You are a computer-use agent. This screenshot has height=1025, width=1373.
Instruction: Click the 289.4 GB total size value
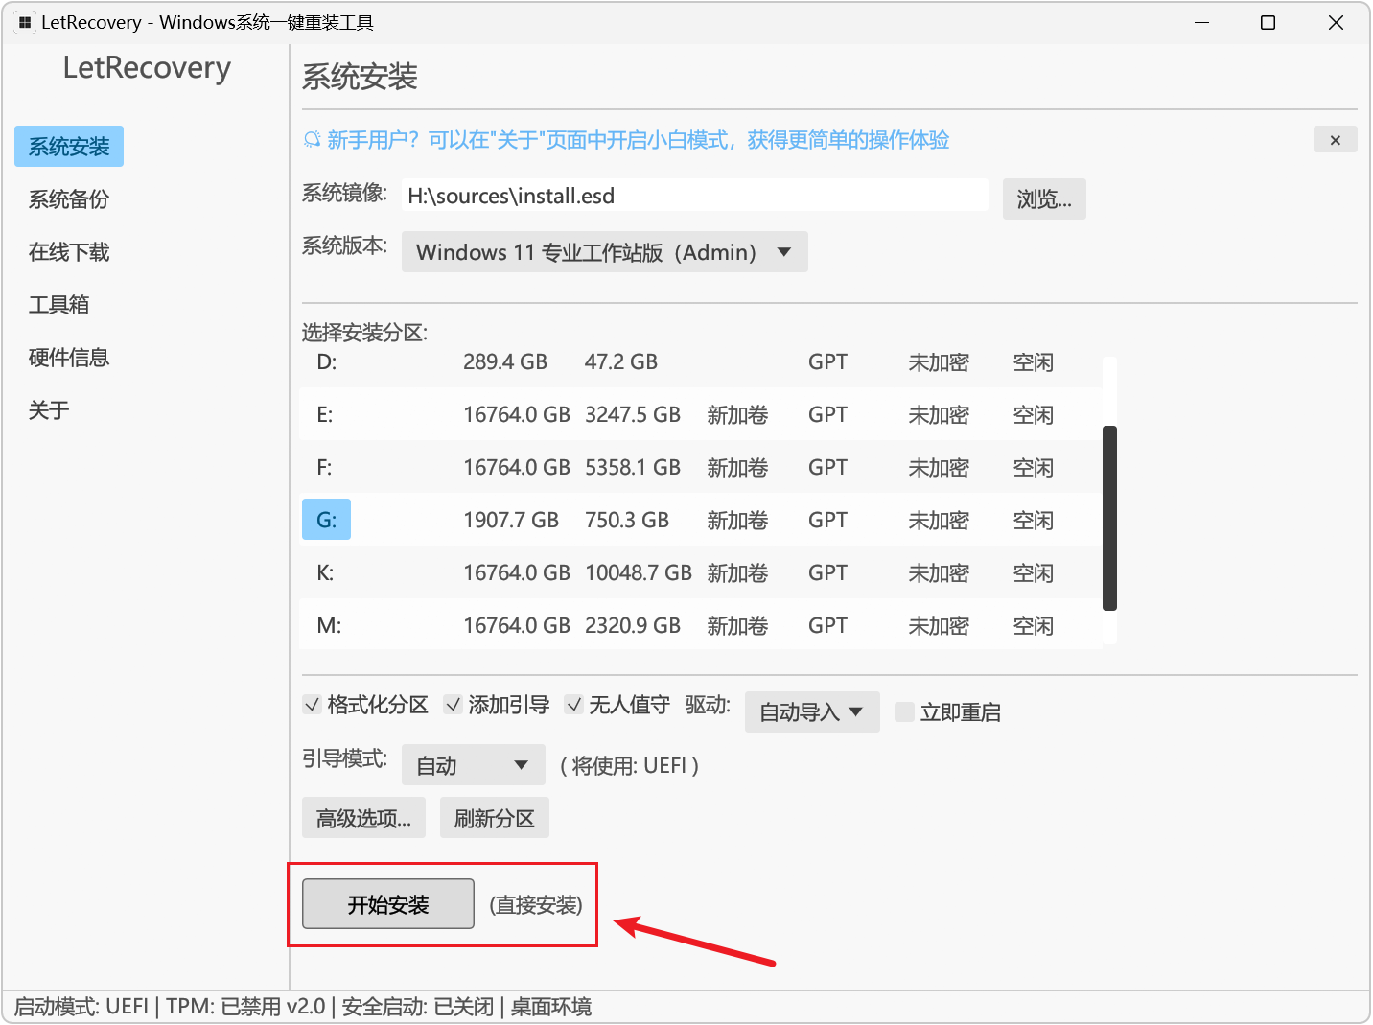pyautogui.click(x=505, y=361)
